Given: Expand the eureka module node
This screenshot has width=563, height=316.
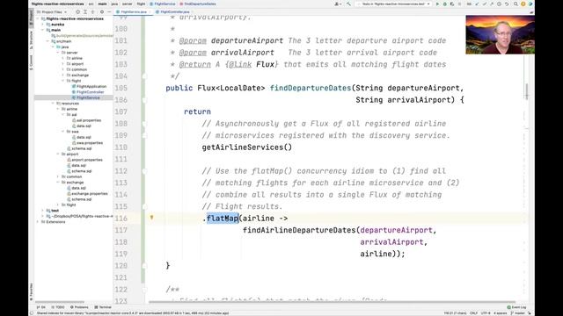Looking at the screenshot, I should (x=43, y=25).
